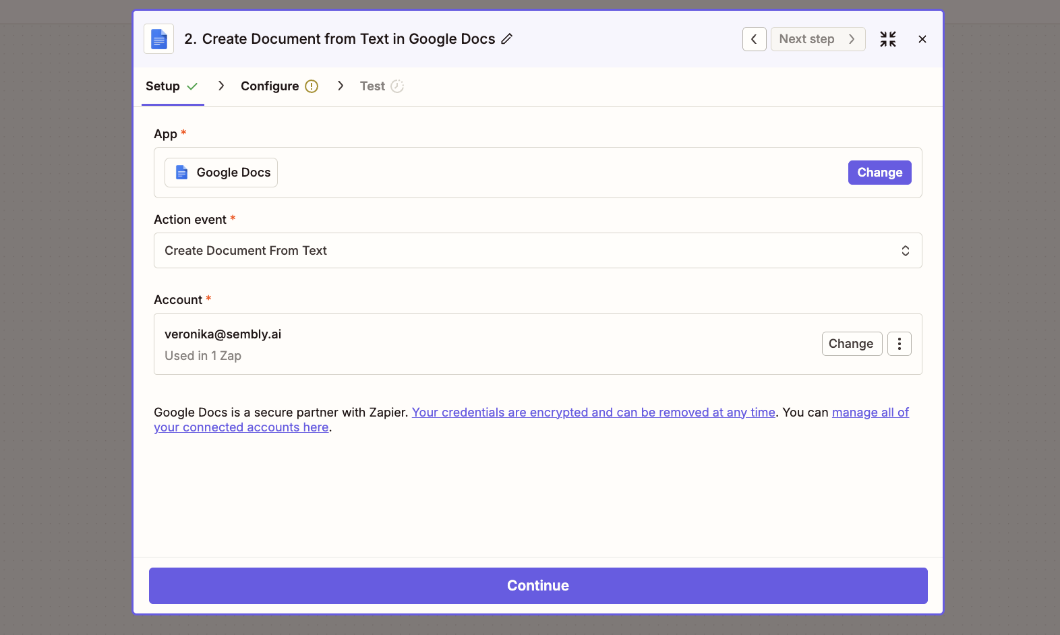Go to previous step with left chevron
Image resolution: width=1060 pixels, height=635 pixels.
pos(754,39)
